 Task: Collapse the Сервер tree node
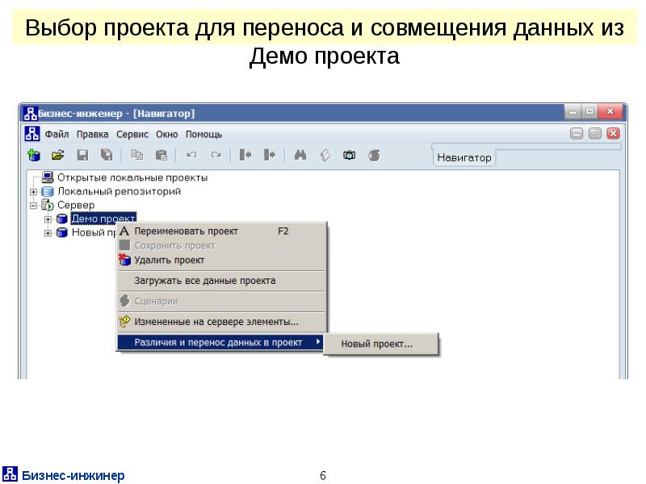pos(34,206)
